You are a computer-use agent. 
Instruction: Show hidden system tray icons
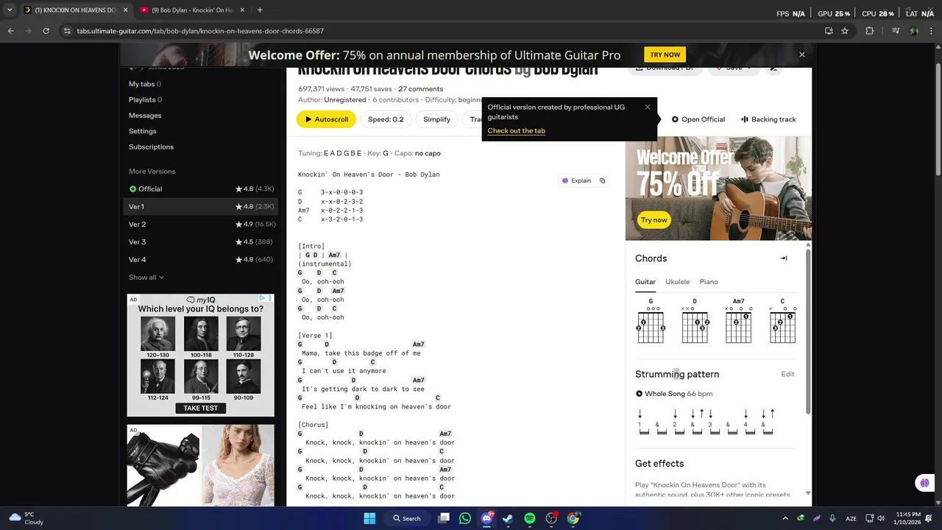coord(785,518)
